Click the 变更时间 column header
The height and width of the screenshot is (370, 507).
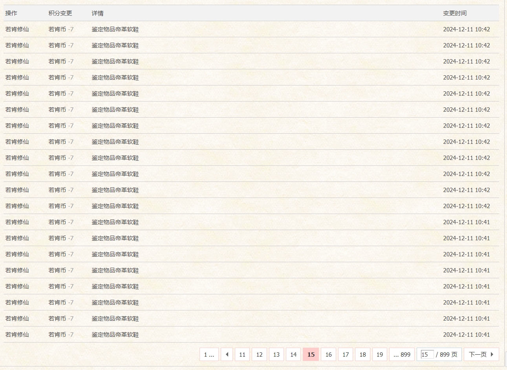pos(455,13)
